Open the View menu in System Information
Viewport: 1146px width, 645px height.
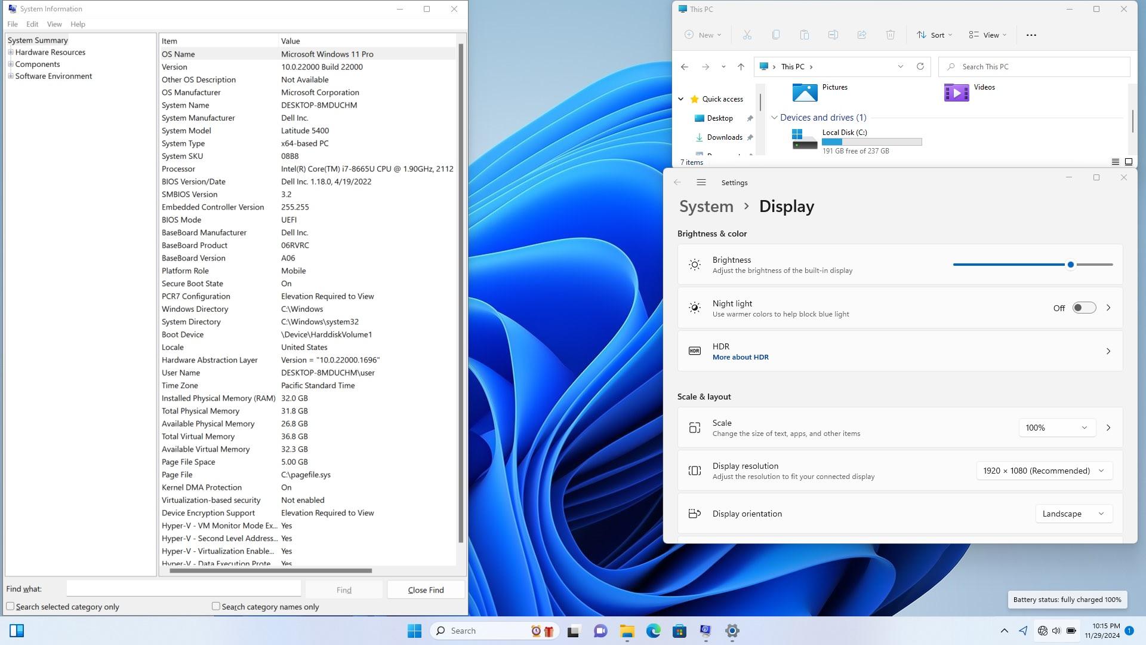tap(54, 24)
